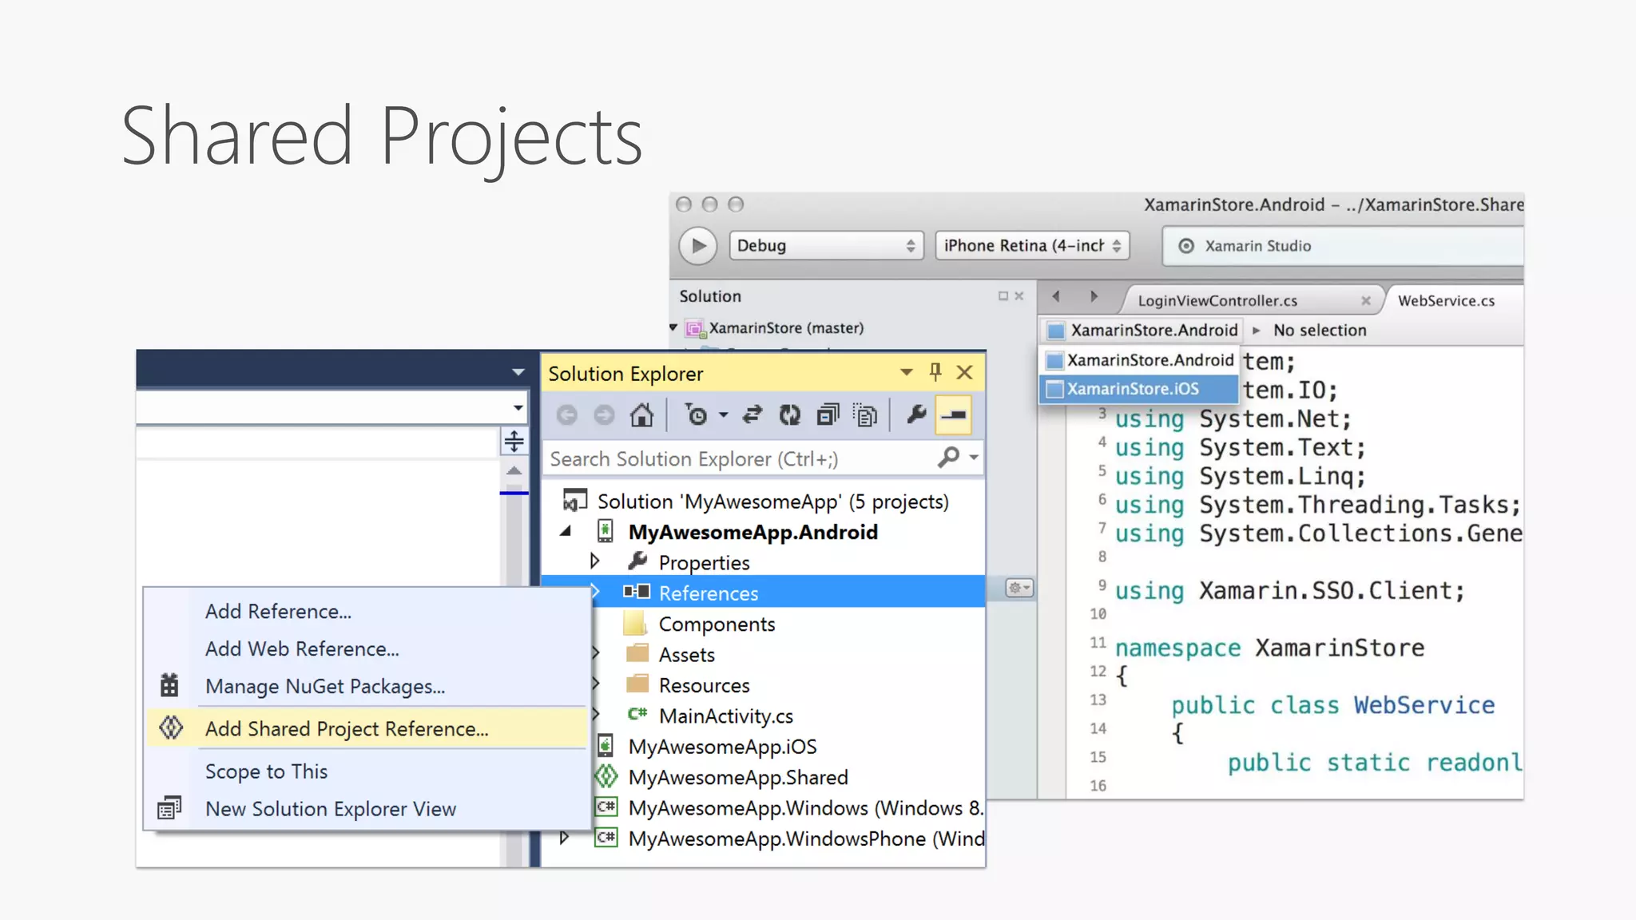Click the 'using Xamarin.SSO.Client;' code line

(x=1290, y=590)
